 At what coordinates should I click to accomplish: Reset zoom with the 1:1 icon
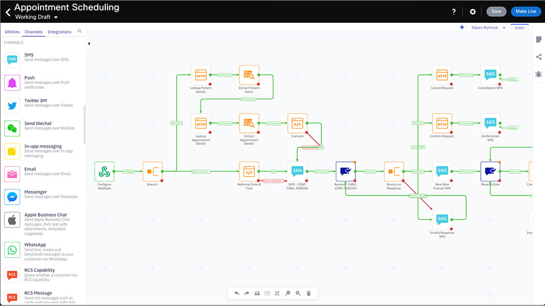[267, 293]
